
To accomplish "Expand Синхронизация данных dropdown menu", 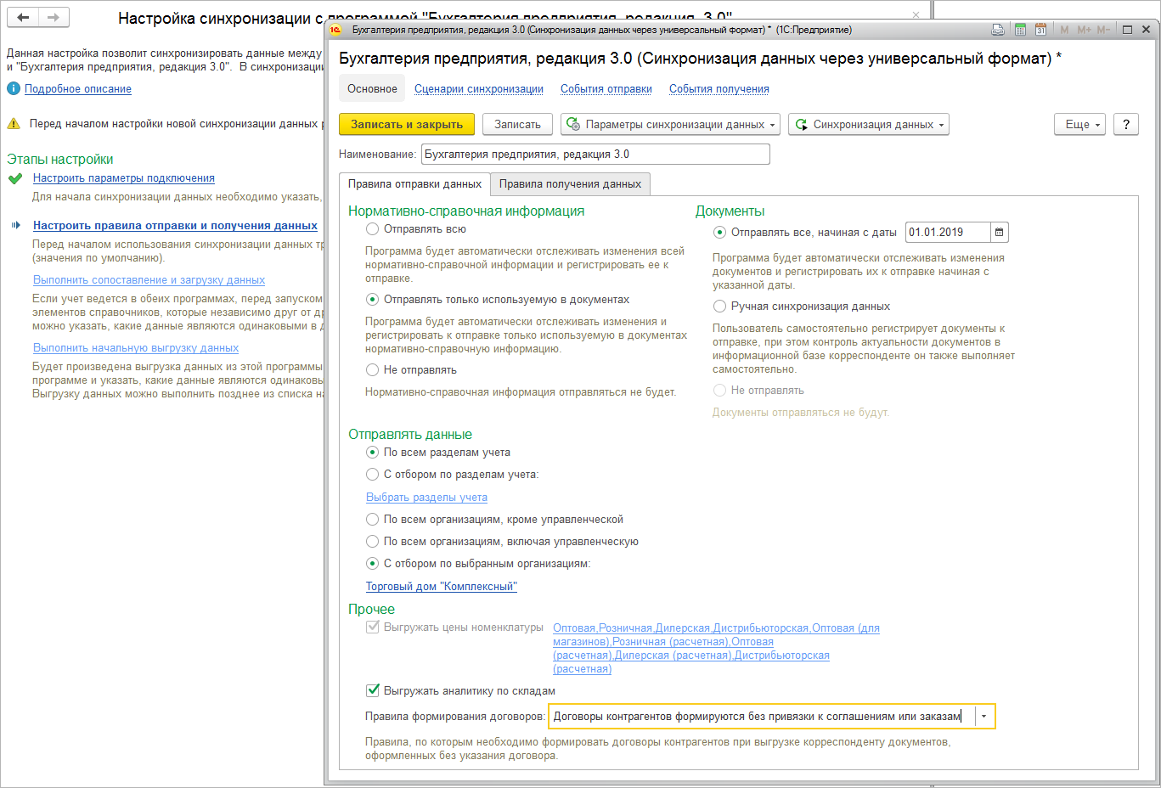I will (941, 125).
